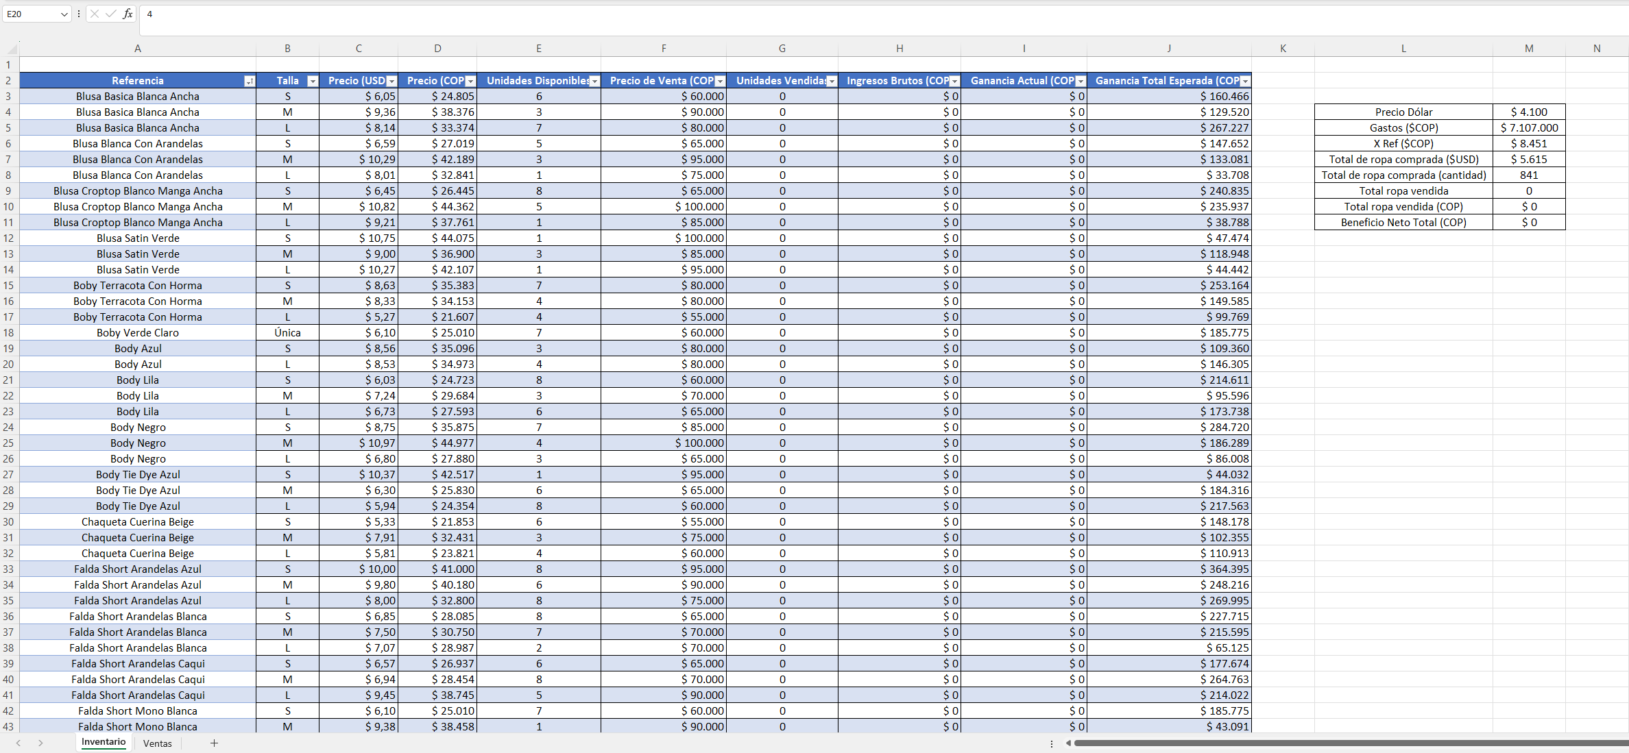Select the Precio Dólar value cell

click(x=1528, y=112)
